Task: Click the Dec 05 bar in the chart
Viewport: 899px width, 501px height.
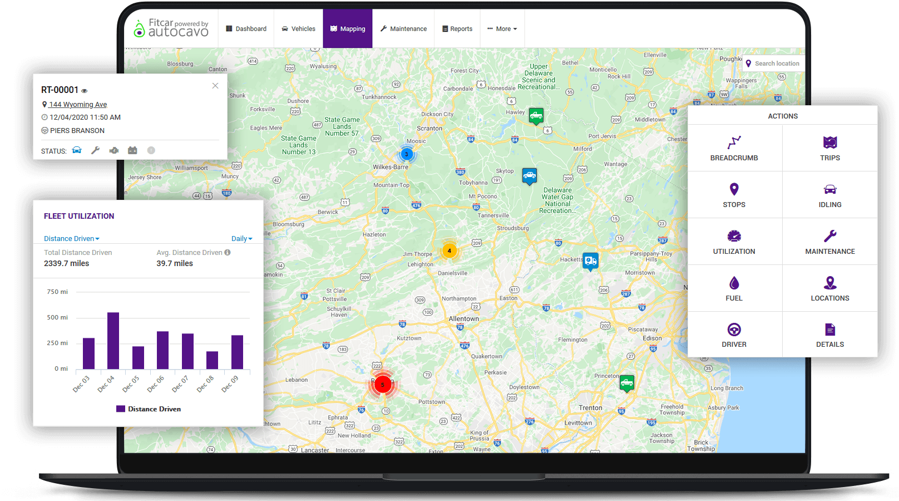Action: 138,358
